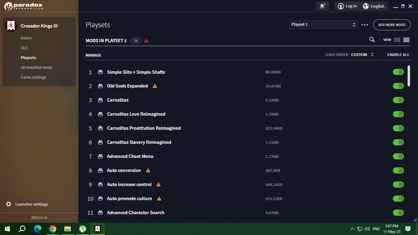Select Carnalitas Slavery Reimagined mod name

point(139,142)
